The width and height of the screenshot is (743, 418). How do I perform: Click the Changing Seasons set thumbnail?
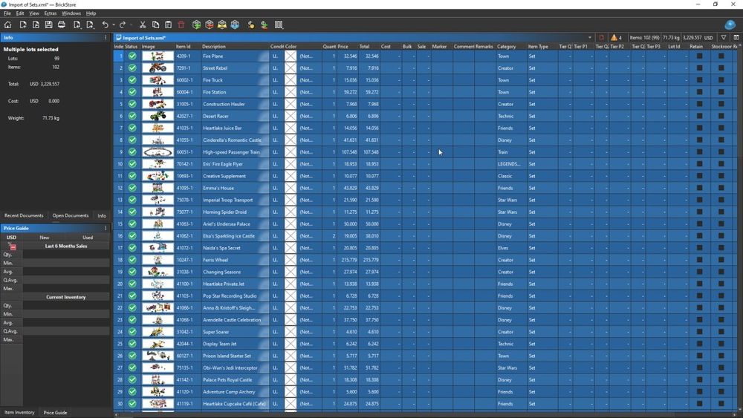click(158, 272)
